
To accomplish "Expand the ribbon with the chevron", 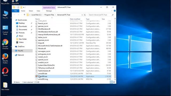I will coord(112,11).
